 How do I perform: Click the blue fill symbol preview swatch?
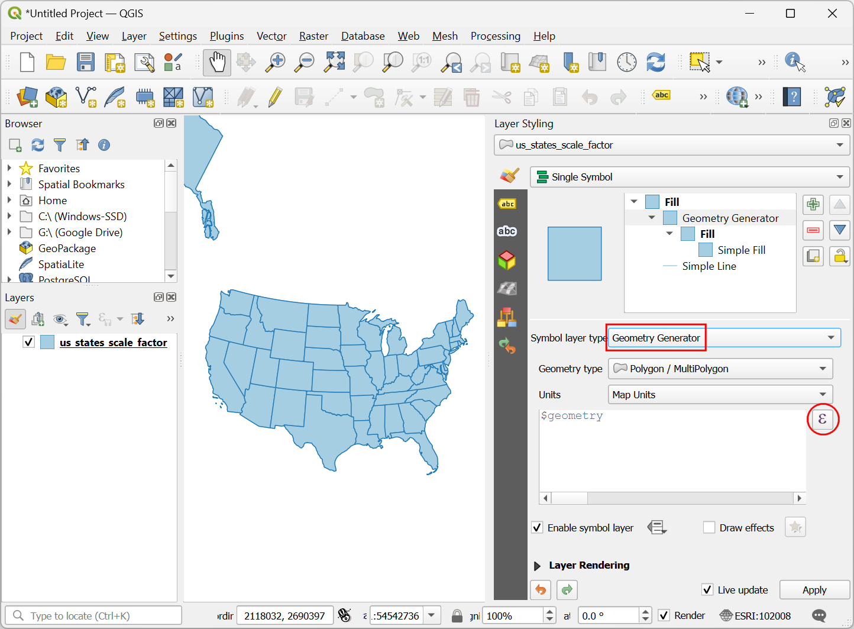pyautogui.click(x=574, y=254)
